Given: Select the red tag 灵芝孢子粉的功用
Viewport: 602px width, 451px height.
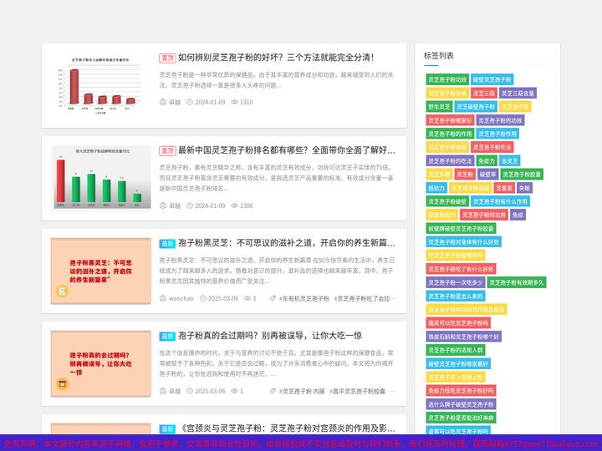Looking at the screenshot, I should point(484,215).
